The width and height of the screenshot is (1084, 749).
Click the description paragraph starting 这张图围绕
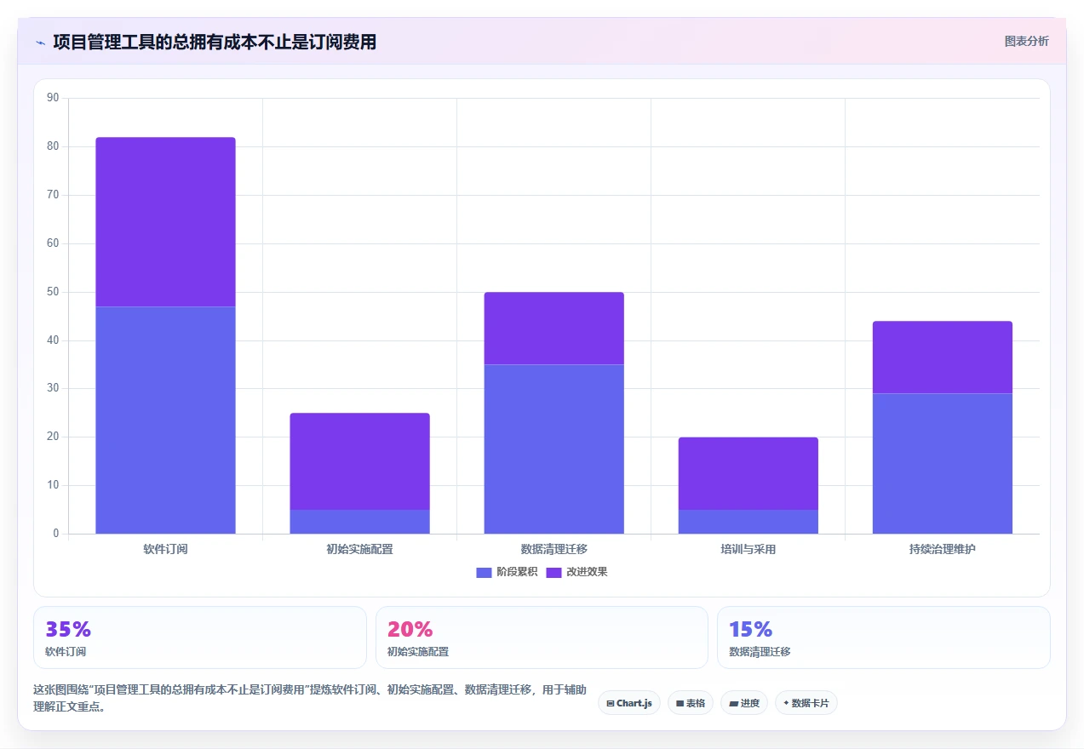(x=309, y=698)
